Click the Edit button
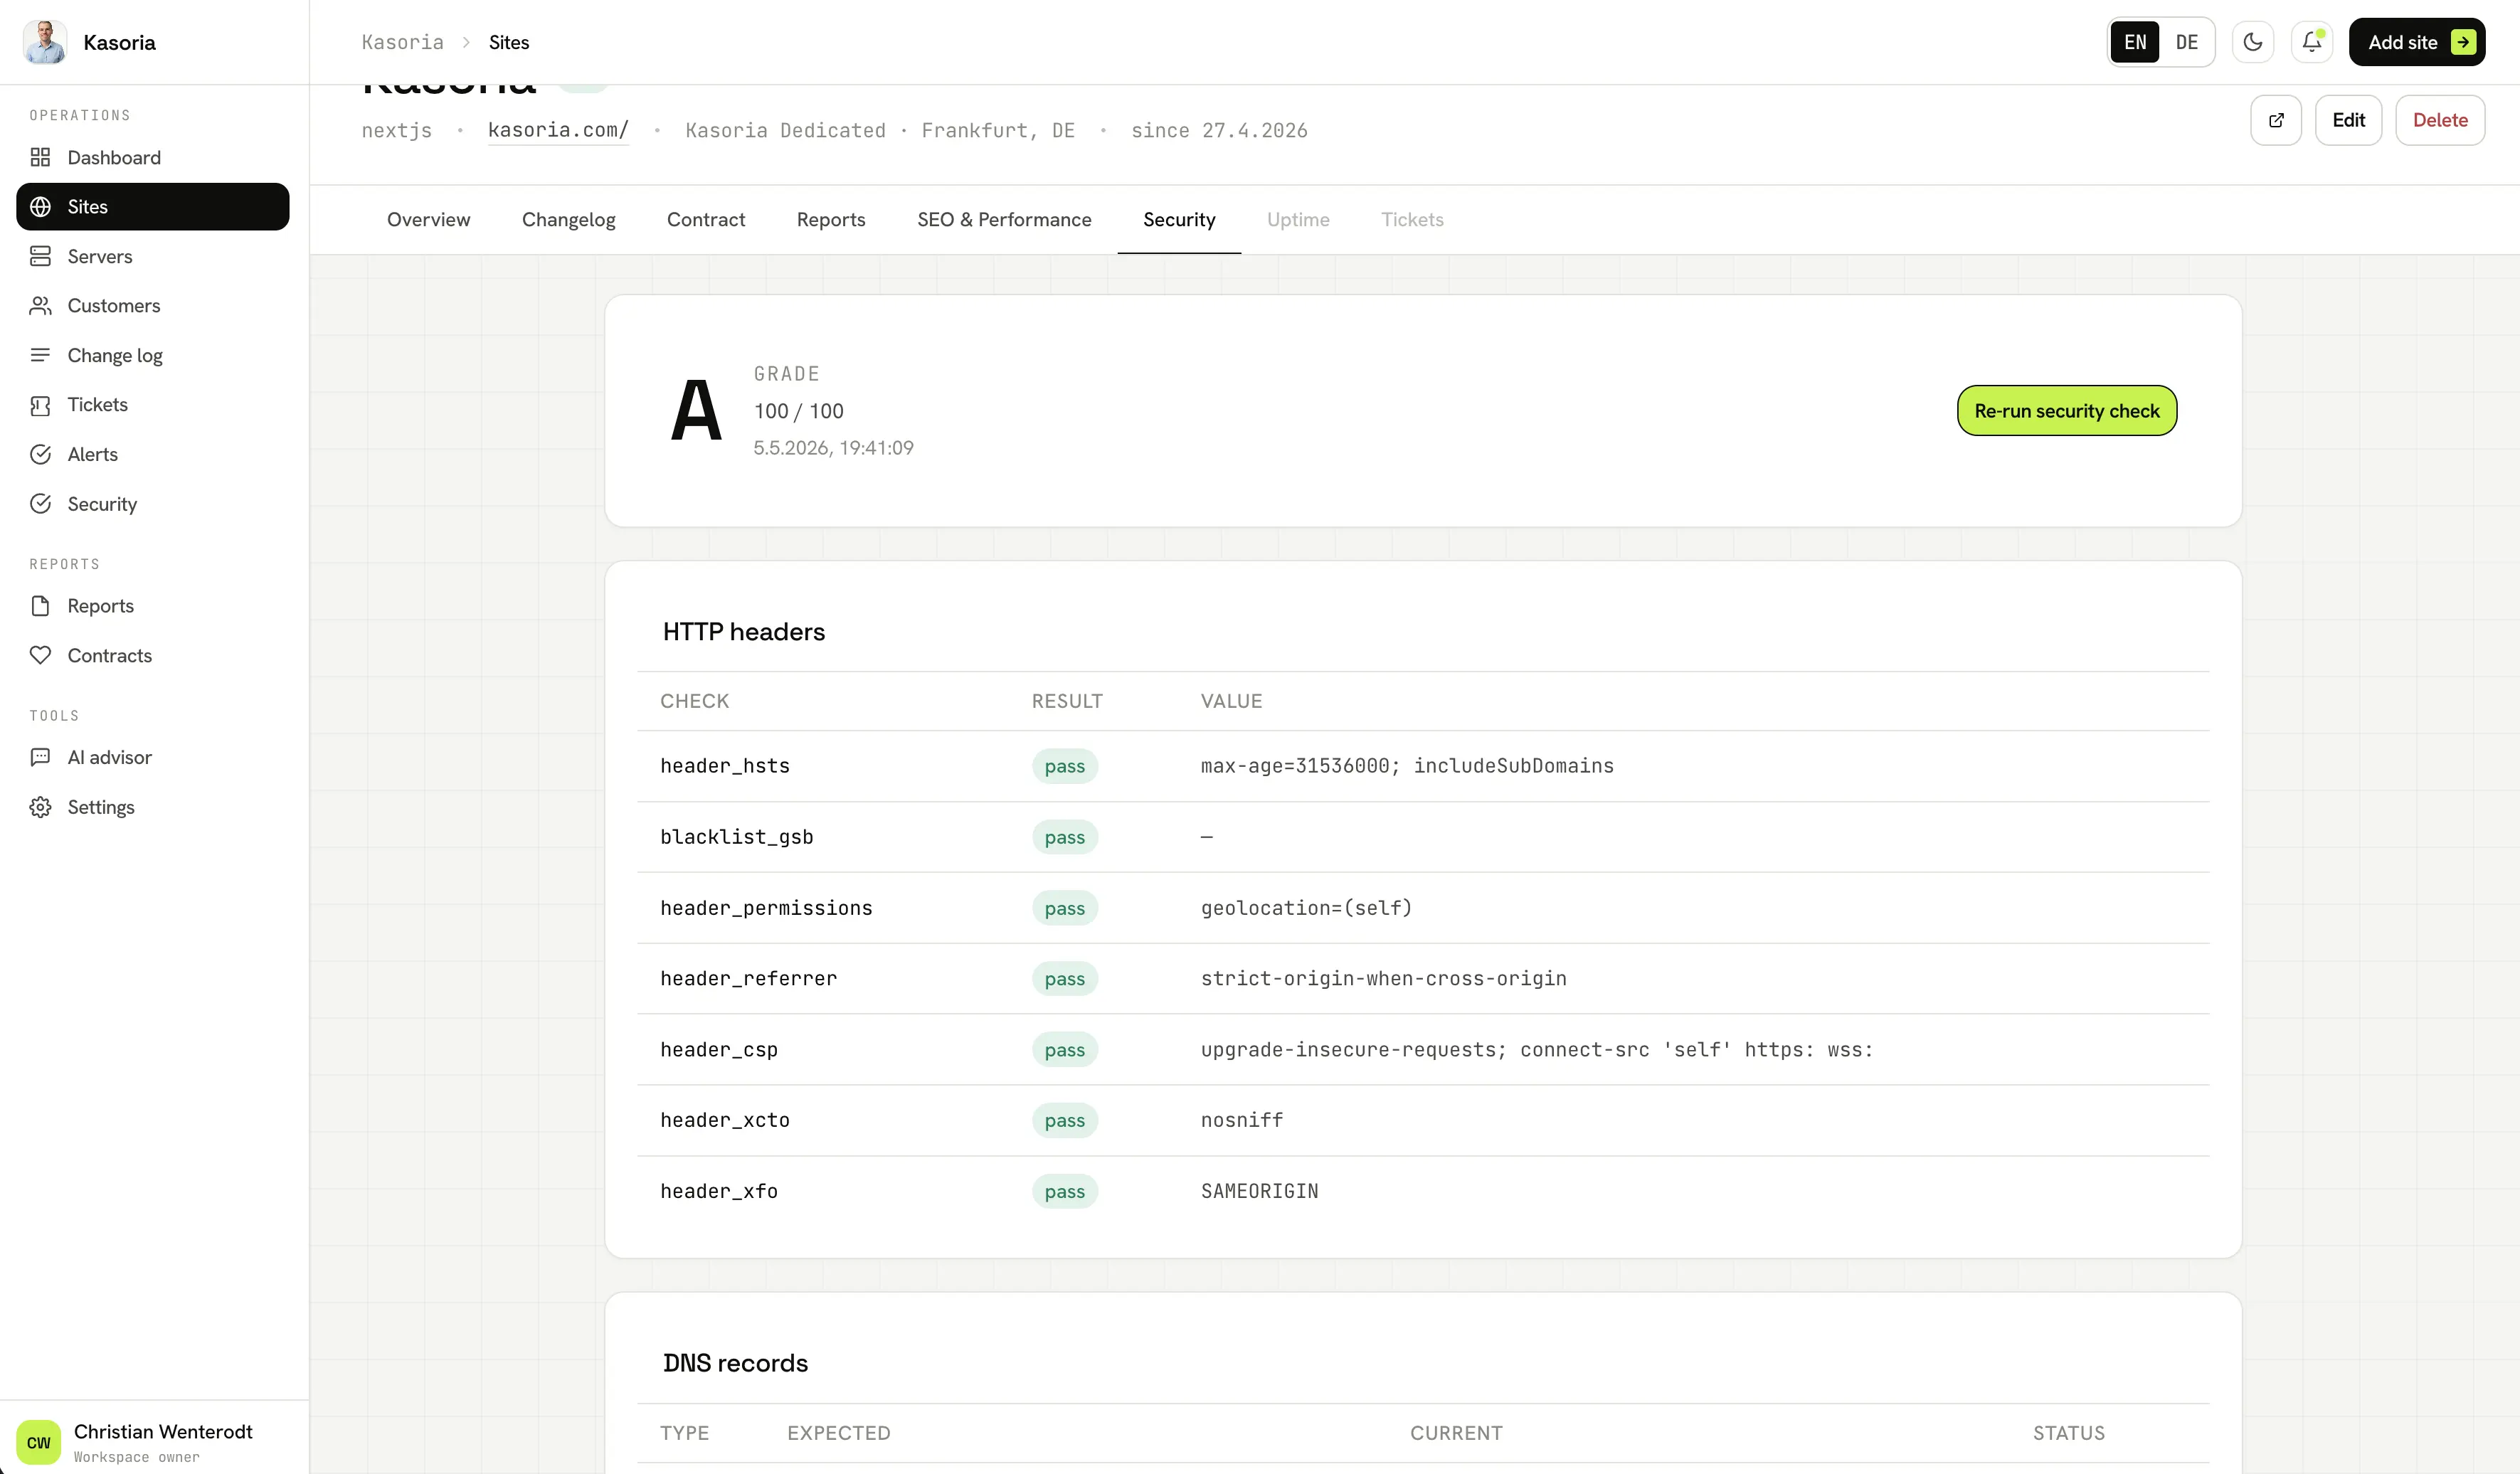2520x1474 pixels. (x=2348, y=120)
